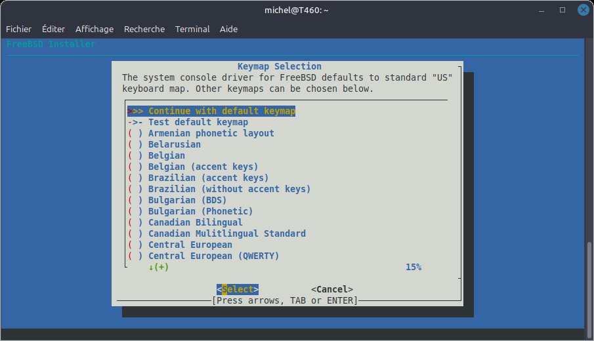Viewport: 594px width, 341px height.
Task: Select Central European (QWERTY) option
Action: [x=213, y=256]
